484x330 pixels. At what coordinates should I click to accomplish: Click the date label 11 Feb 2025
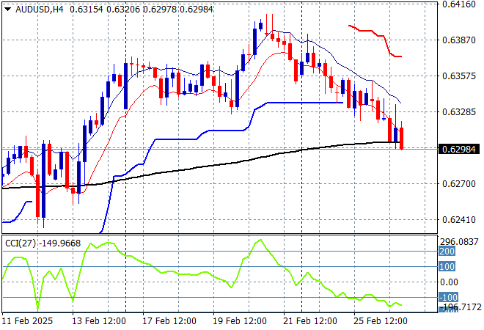27,321
